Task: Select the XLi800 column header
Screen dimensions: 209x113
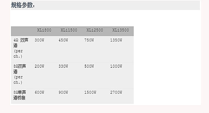Action: 44,30
